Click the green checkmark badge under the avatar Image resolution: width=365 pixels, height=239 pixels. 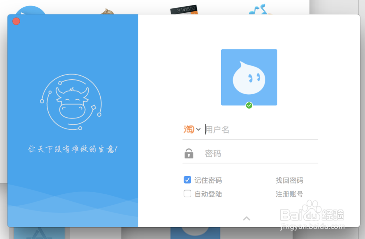click(249, 105)
